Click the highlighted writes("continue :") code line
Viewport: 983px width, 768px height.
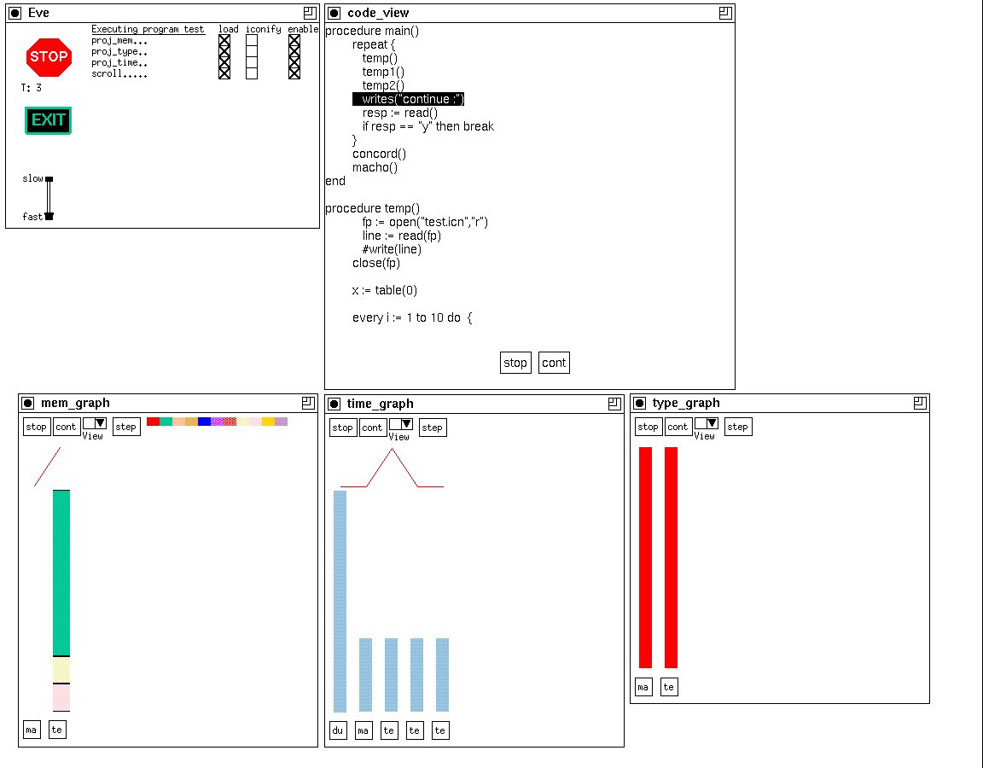click(408, 99)
